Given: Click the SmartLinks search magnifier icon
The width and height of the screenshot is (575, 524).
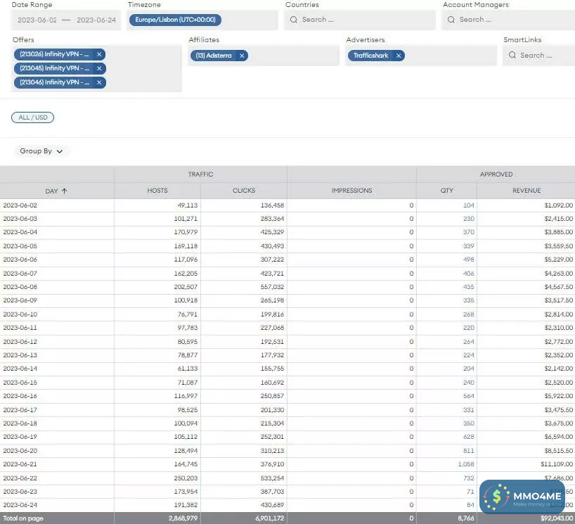Looking at the screenshot, I should pos(512,56).
